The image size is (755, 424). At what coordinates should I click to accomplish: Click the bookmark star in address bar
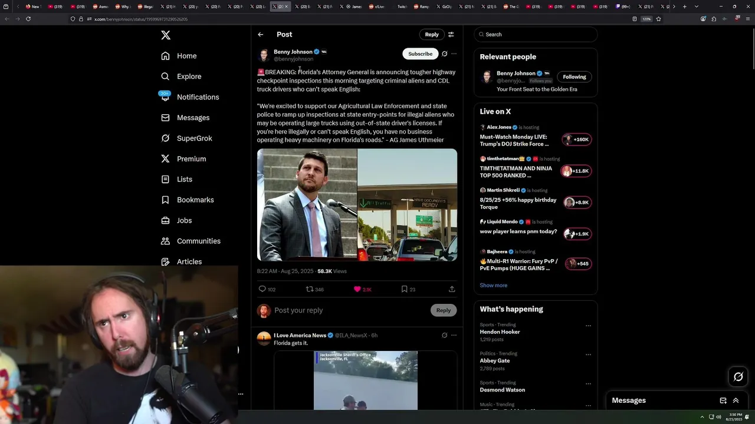tap(658, 19)
